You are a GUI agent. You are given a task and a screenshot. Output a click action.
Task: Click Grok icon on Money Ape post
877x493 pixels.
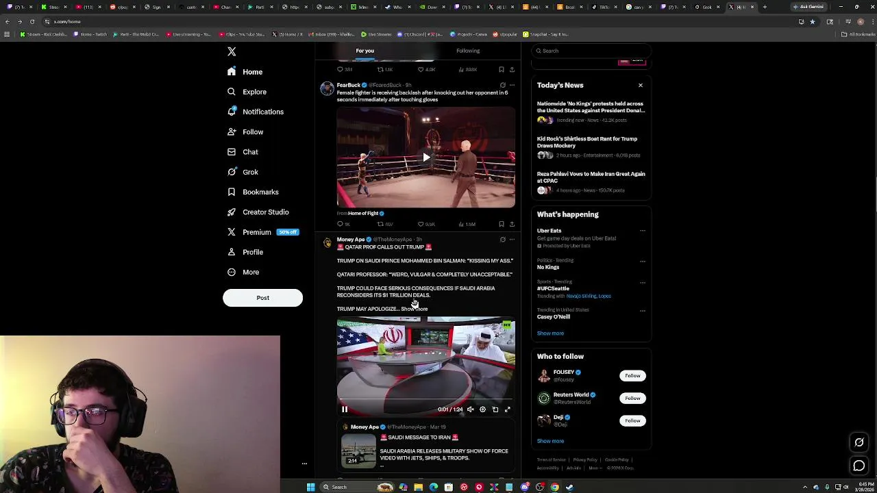pyautogui.click(x=502, y=240)
